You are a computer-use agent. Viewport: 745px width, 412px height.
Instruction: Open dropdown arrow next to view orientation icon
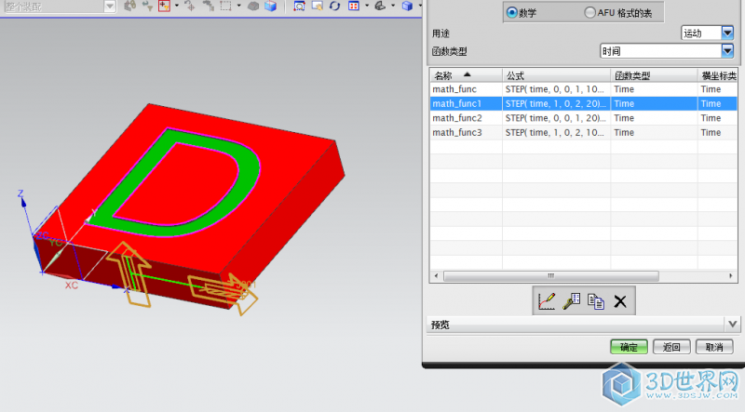coord(393,6)
